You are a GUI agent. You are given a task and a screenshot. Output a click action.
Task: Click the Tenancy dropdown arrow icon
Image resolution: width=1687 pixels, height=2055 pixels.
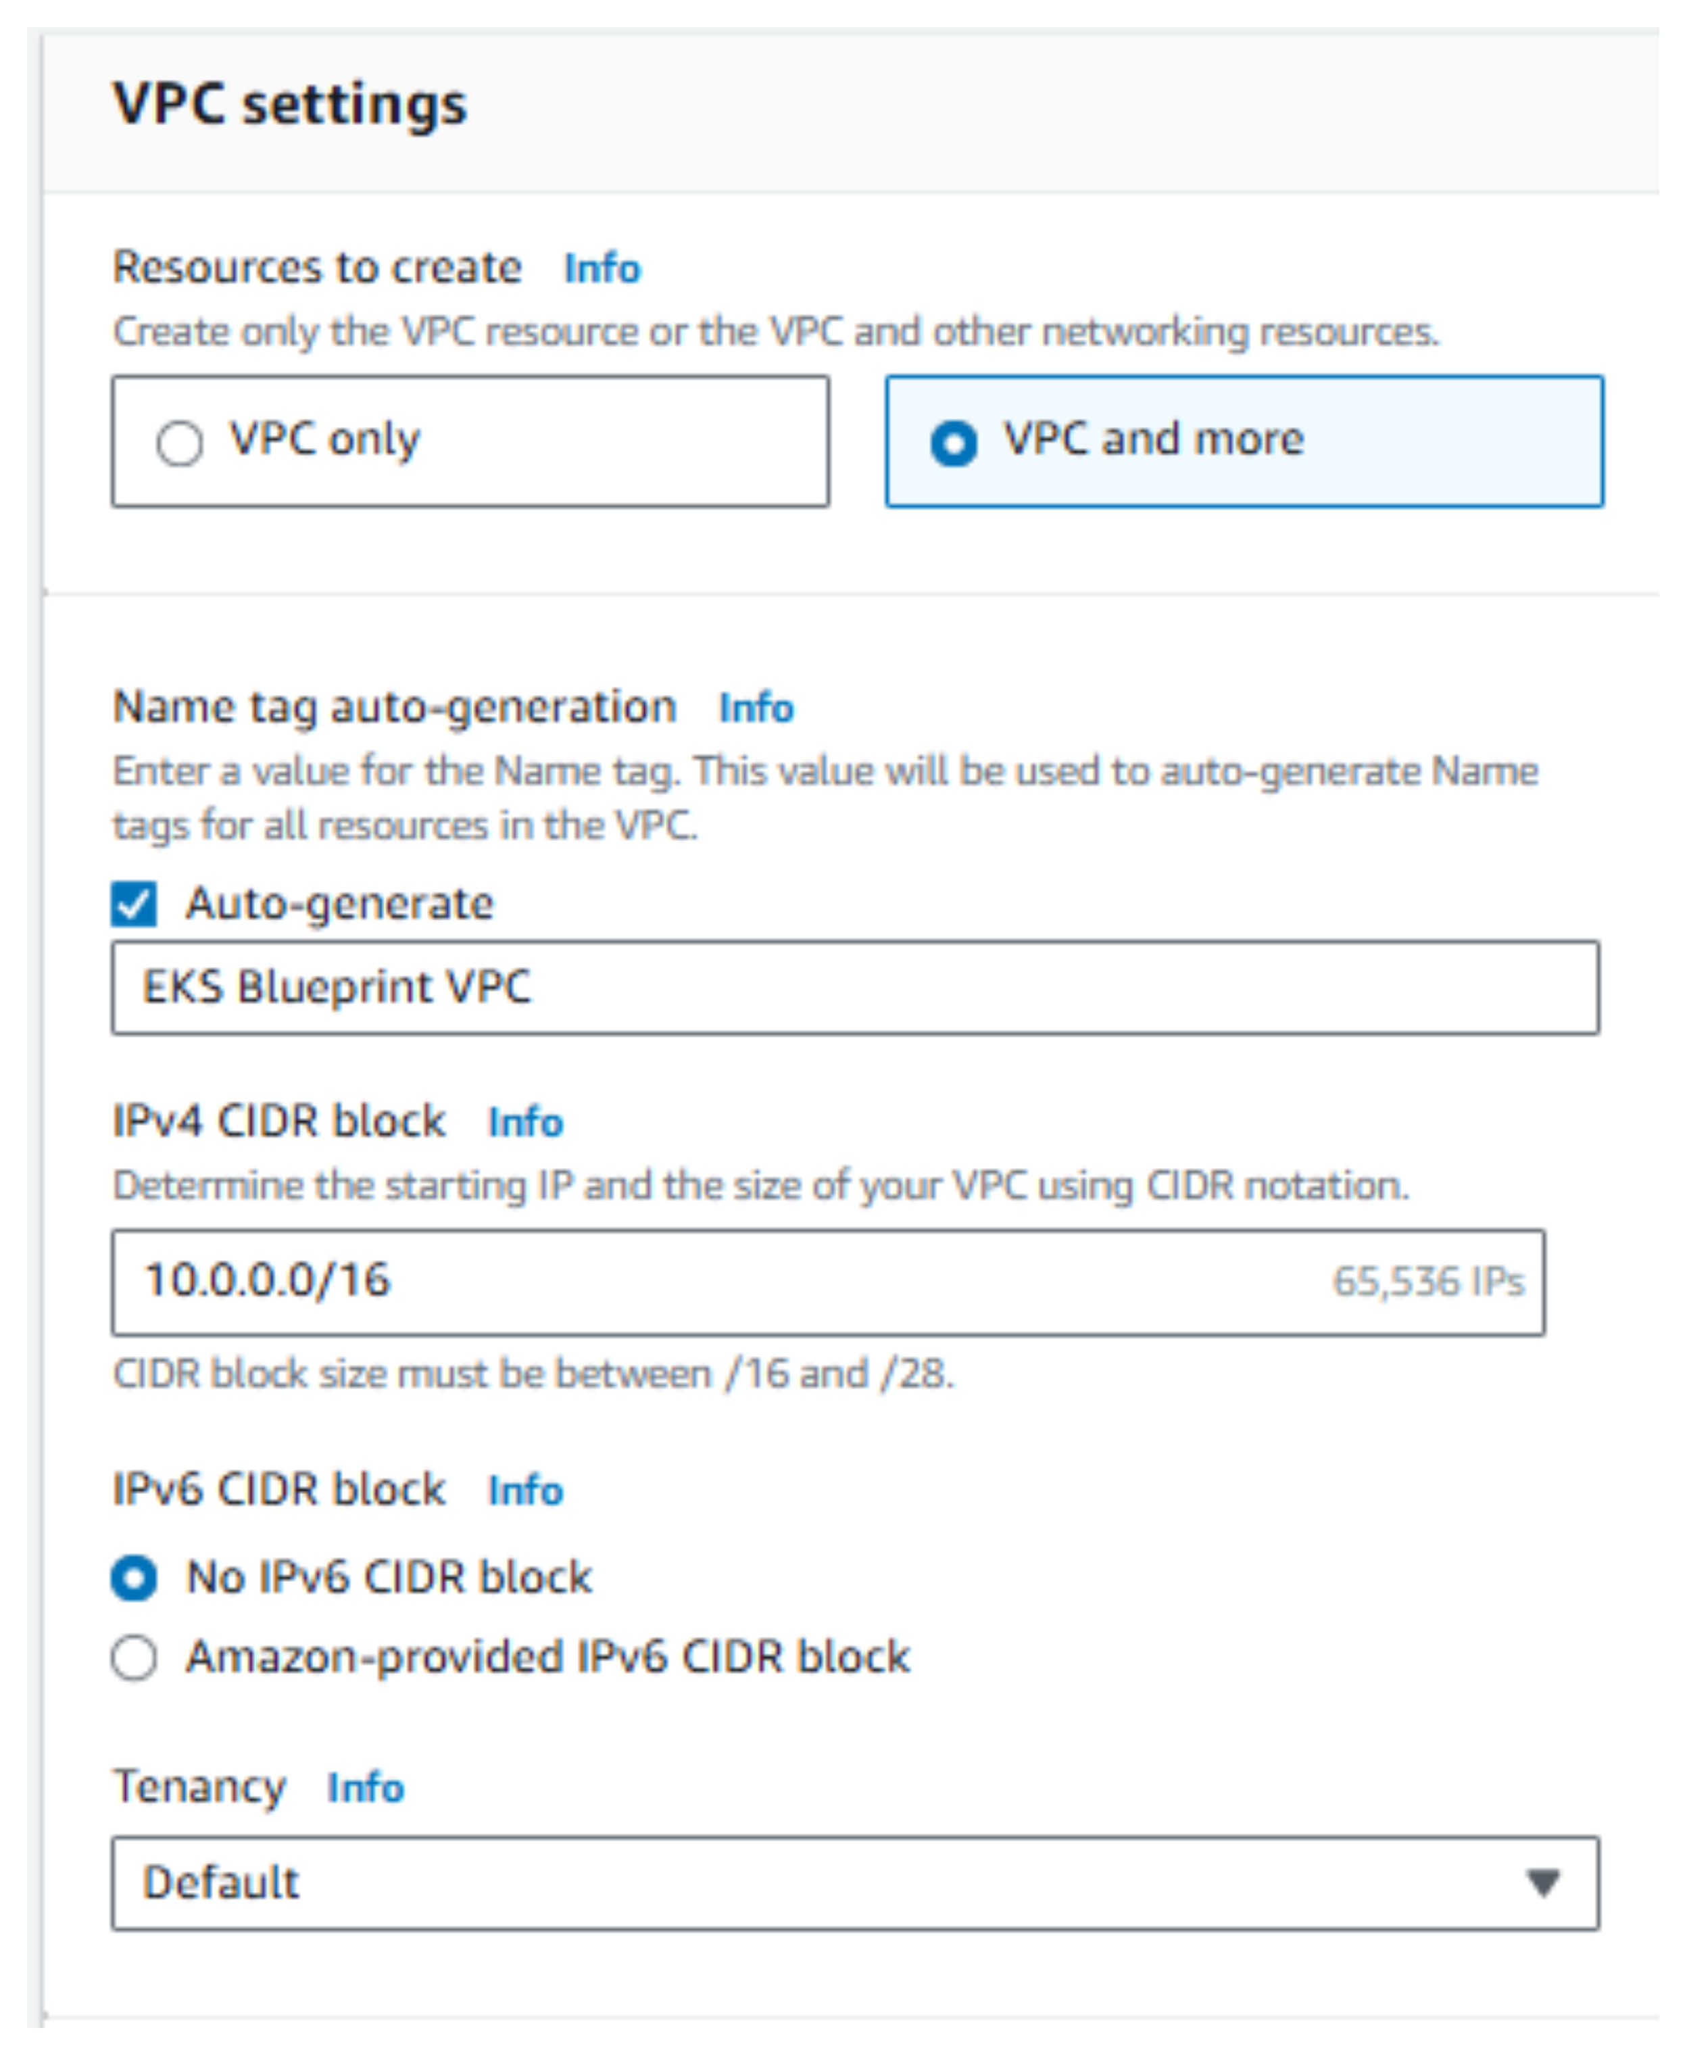(1543, 1883)
